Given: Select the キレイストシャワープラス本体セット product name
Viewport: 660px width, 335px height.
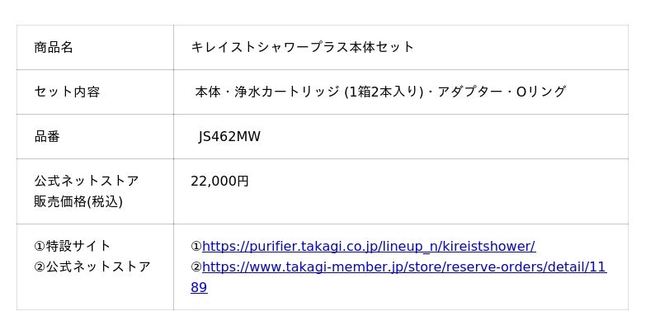Looking at the screenshot, I should tap(302, 47).
